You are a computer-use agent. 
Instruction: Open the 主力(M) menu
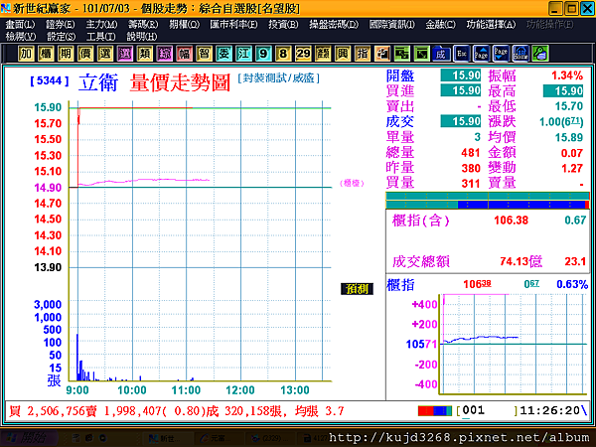pyautogui.click(x=101, y=25)
